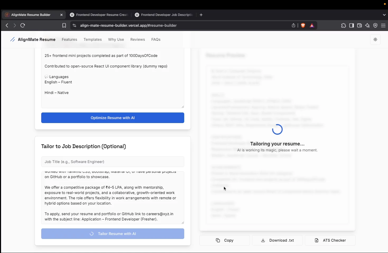Bookmark this page using the bookmark icon
The height and width of the screenshot is (253, 388).
click(64, 25)
